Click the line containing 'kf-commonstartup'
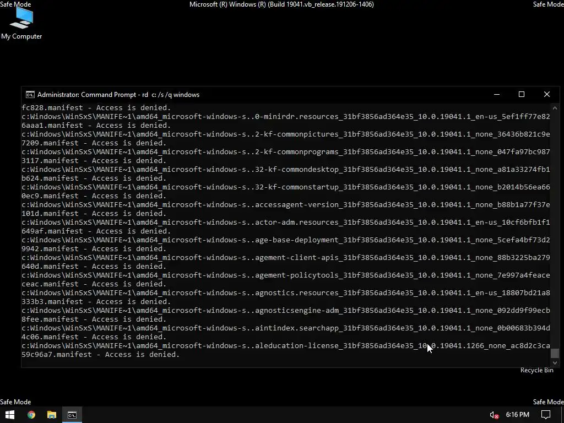The image size is (564, 423). (286, 187)
